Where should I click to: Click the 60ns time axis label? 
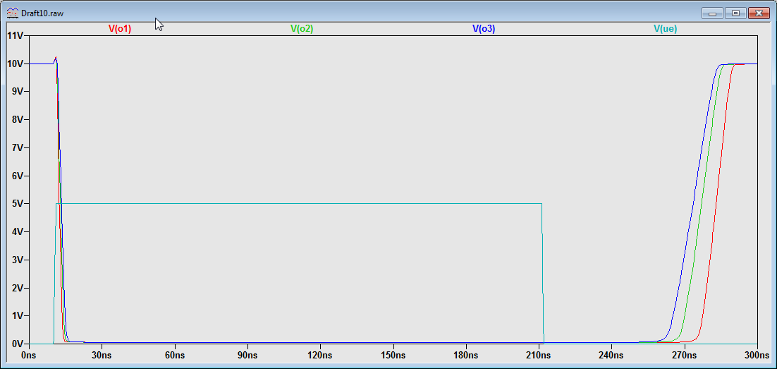pos(175,356)
